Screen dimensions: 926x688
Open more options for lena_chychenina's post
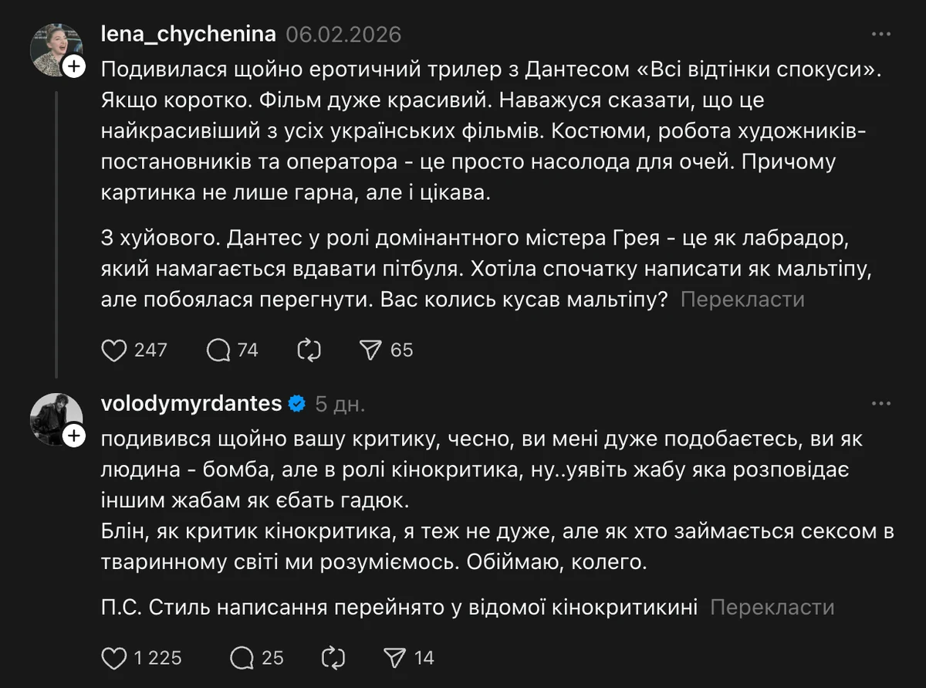pos(880,35)
